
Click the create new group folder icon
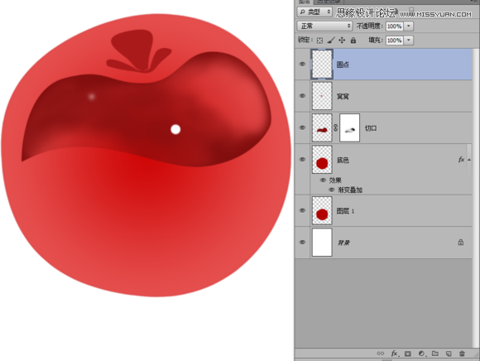(x=435, y=354)
